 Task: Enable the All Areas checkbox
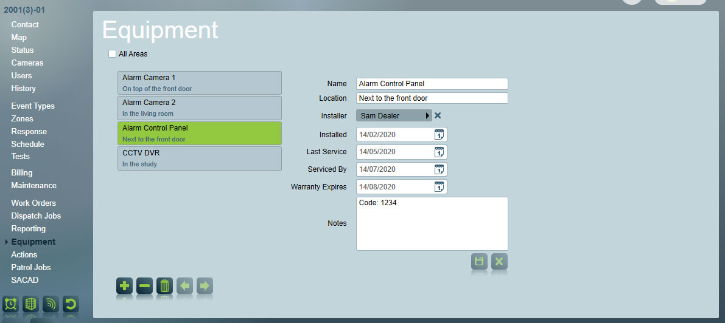tap(112, 53)
